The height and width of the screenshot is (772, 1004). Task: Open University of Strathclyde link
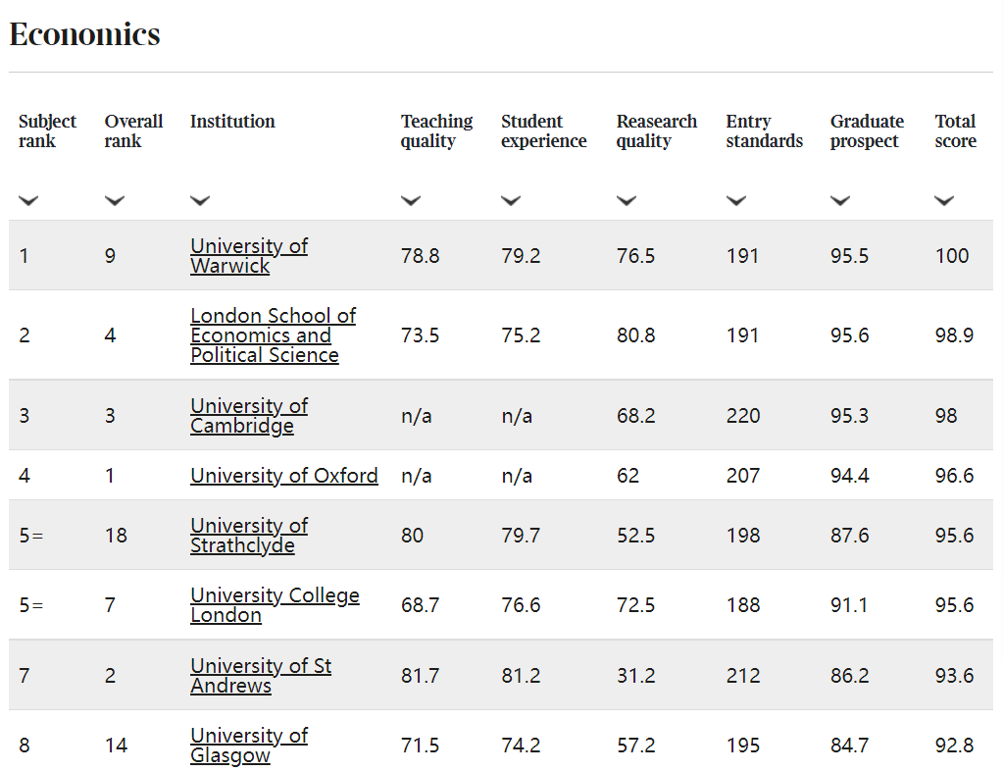click(249, 536)
